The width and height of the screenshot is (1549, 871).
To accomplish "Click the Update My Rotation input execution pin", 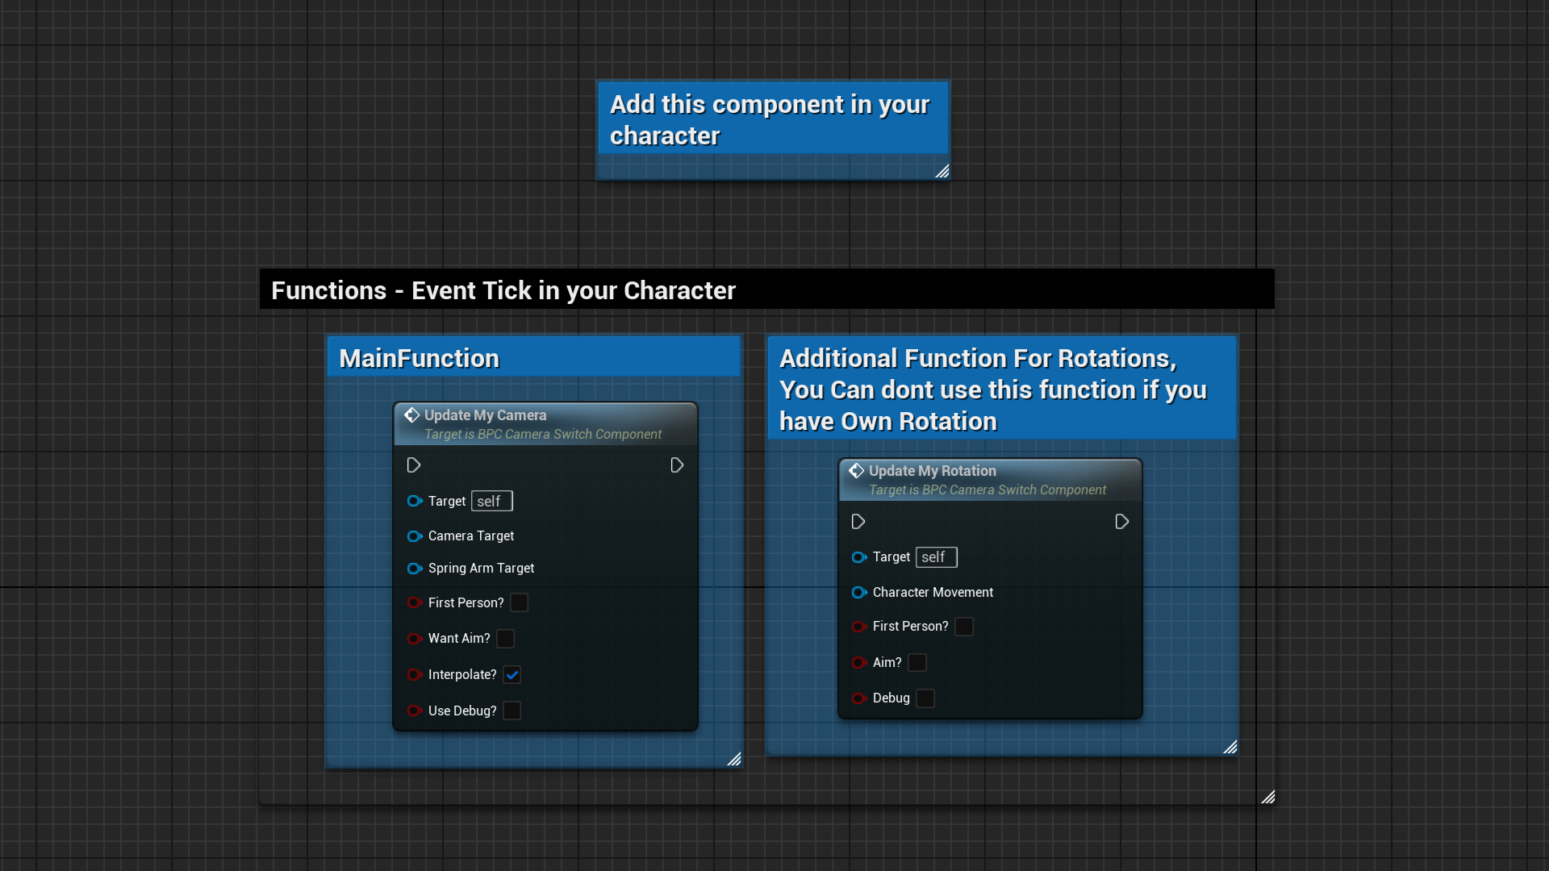I will (858, 522).
